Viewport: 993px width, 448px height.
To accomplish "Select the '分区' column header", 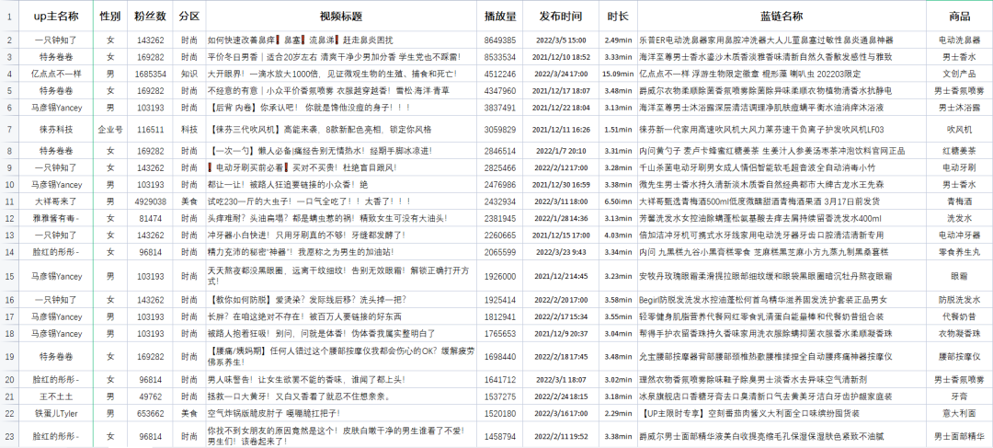I will 188,16.
